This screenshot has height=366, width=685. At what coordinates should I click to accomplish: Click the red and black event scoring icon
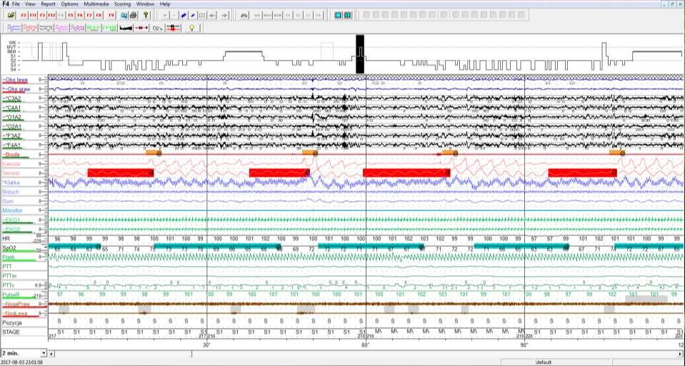click(x=173, y=28)
